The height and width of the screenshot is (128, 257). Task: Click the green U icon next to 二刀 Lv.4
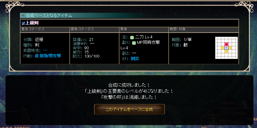coord(132,37)
